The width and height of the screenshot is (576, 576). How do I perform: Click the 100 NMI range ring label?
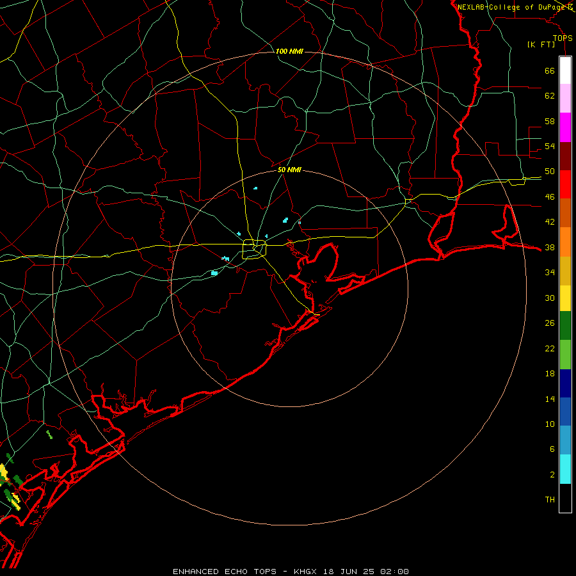[289, 51]
